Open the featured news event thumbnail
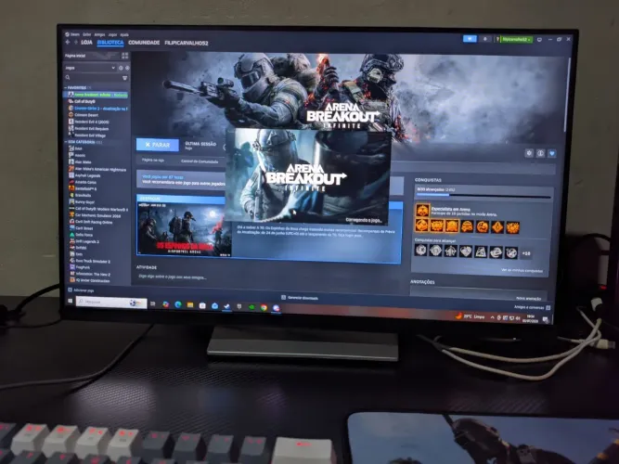 [185, 230]
